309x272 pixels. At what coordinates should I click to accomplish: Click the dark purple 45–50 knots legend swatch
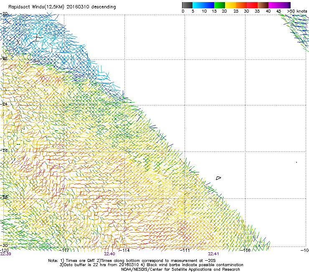(x=285, y=5)
